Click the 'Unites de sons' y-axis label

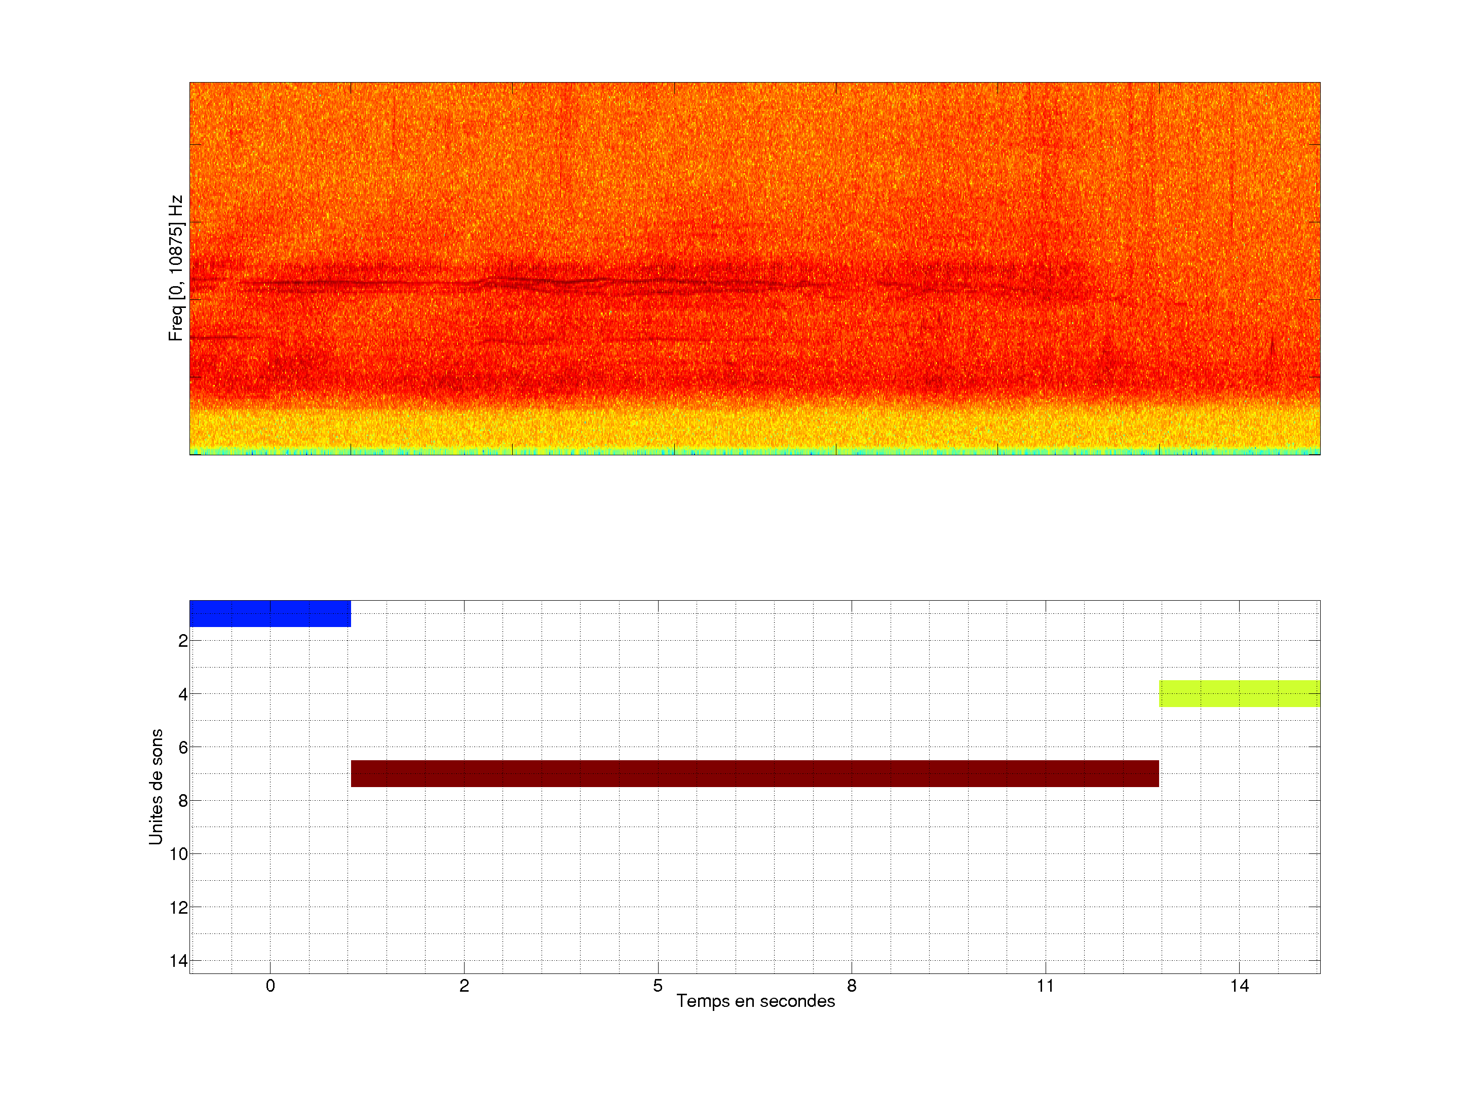point(156,787)
